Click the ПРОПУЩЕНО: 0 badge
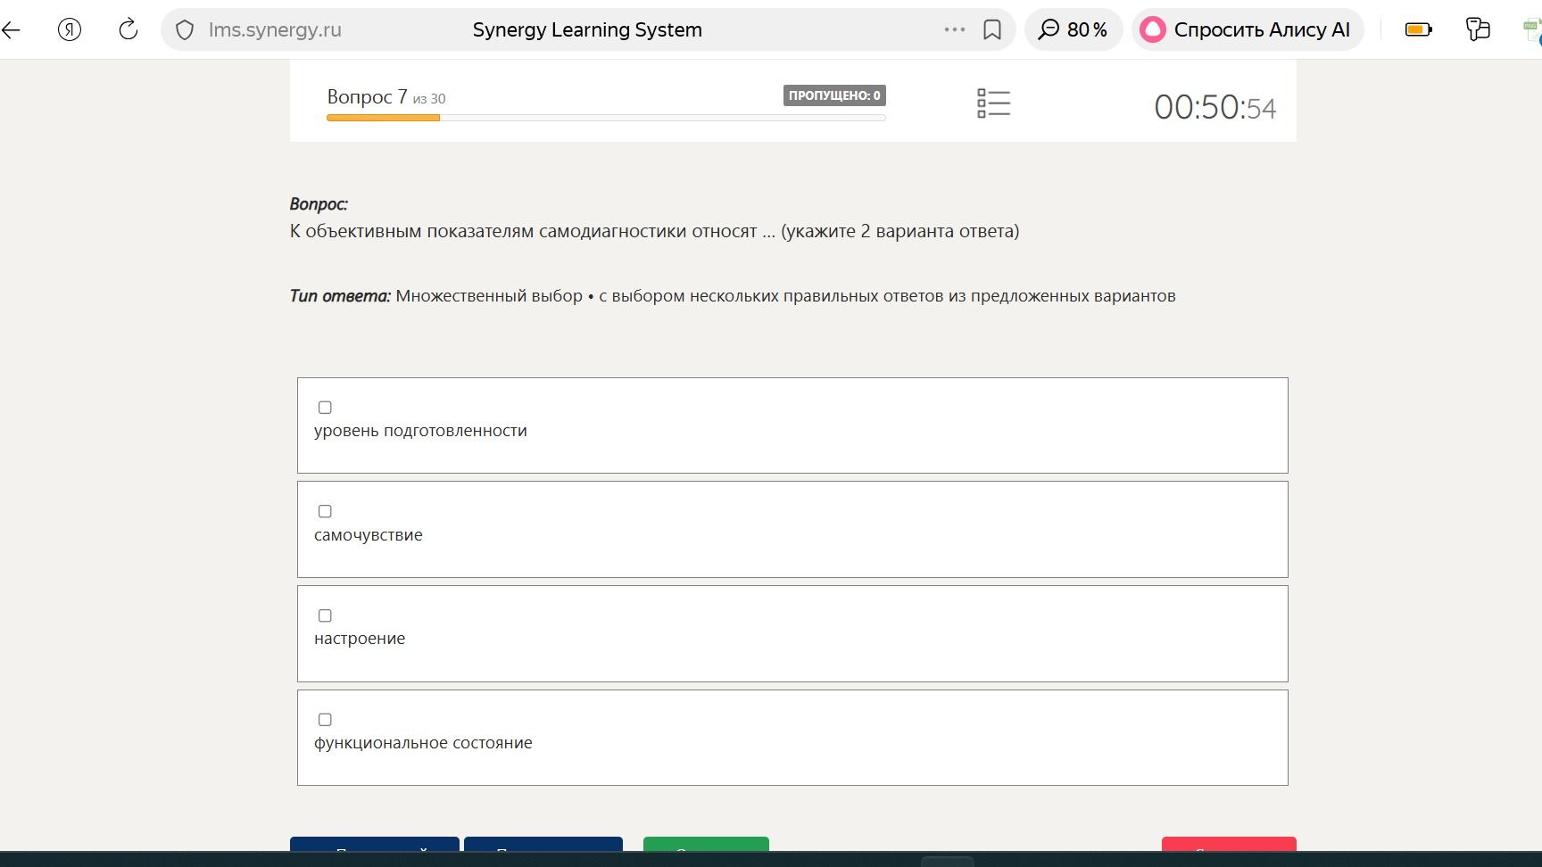1542x867 pixels. [x=834, y=95]
